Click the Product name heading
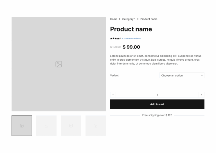The height and width of the screenshot is (153, 216). [x=131, y=29]
